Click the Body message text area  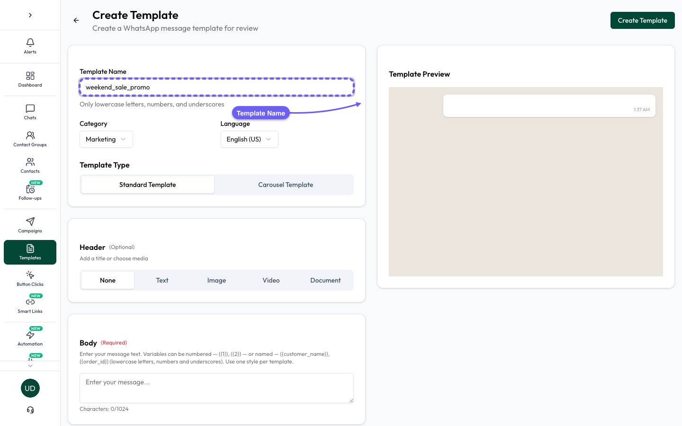[x=216, y=388]
